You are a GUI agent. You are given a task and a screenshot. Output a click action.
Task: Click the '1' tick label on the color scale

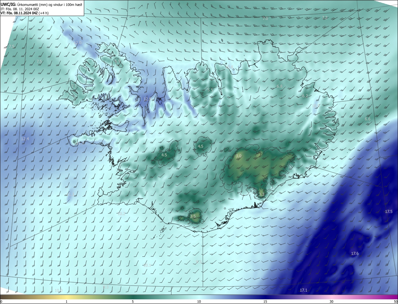pos(67,302)
